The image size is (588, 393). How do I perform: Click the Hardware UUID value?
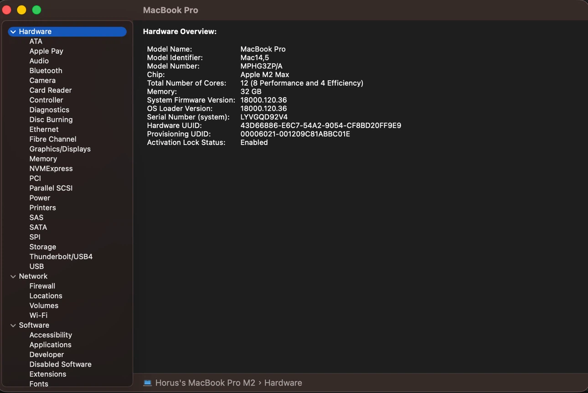pos(321,126)
